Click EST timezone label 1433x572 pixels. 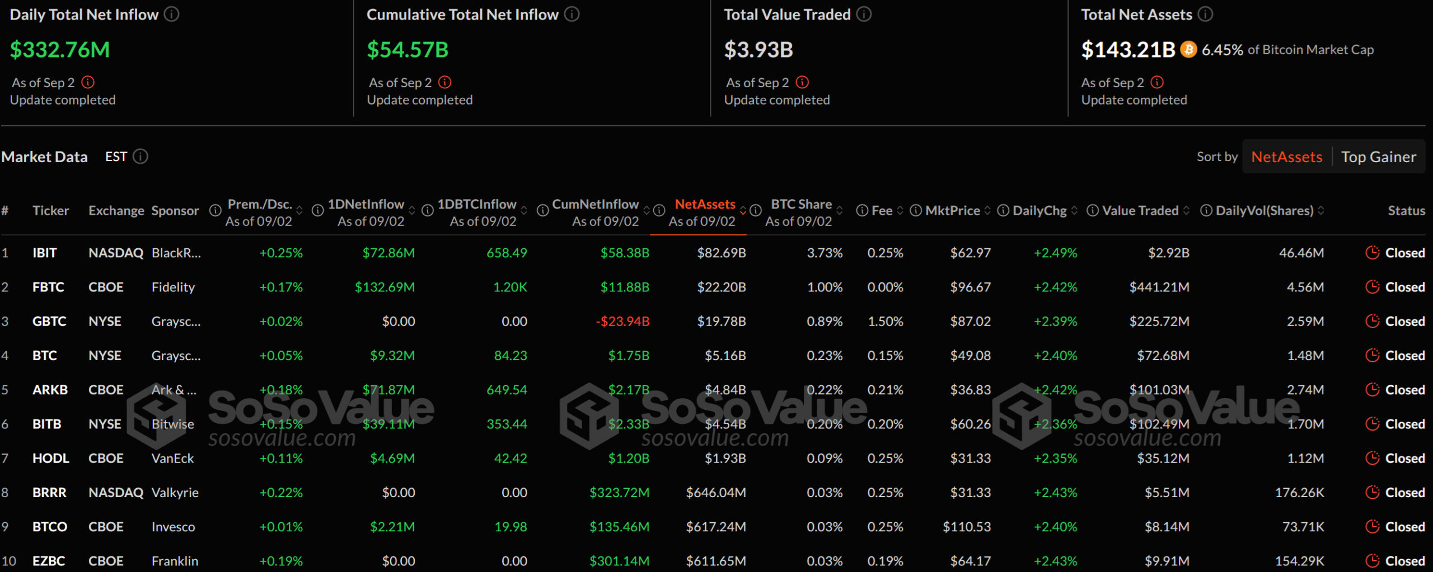(116, 157)
